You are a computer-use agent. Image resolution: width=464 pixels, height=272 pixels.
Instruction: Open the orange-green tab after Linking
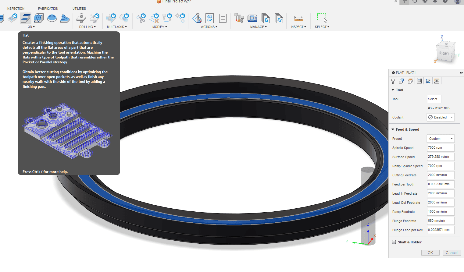pyautogui.click(x=437, y=81)
